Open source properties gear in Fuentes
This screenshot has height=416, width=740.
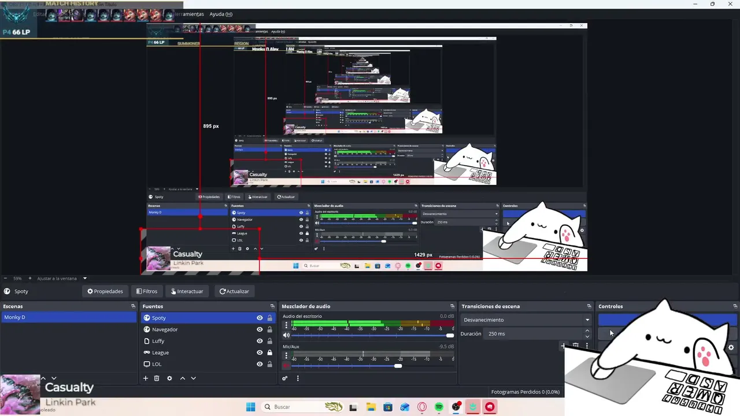coord(169,378)
